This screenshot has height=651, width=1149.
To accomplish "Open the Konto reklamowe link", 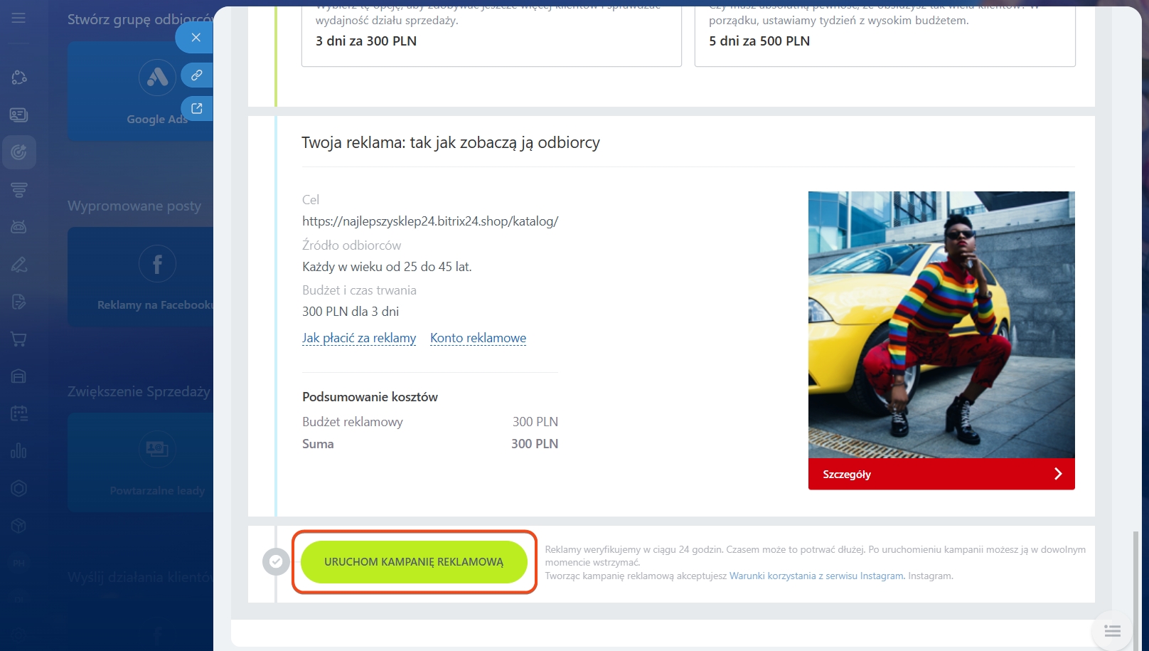I will pyautogui.click(x=478, y=338).
